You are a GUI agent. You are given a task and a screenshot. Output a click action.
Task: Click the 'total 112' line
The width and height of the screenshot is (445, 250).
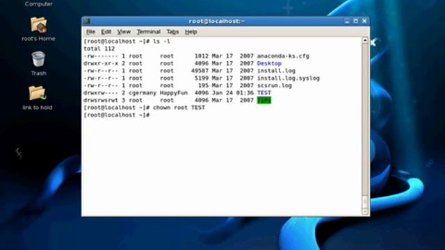pyautogui.click(x=99, y=49)
